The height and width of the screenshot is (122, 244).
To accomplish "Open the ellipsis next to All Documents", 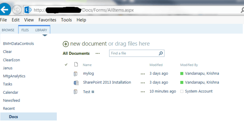I will pyautogui.click(x=98, y=54).
